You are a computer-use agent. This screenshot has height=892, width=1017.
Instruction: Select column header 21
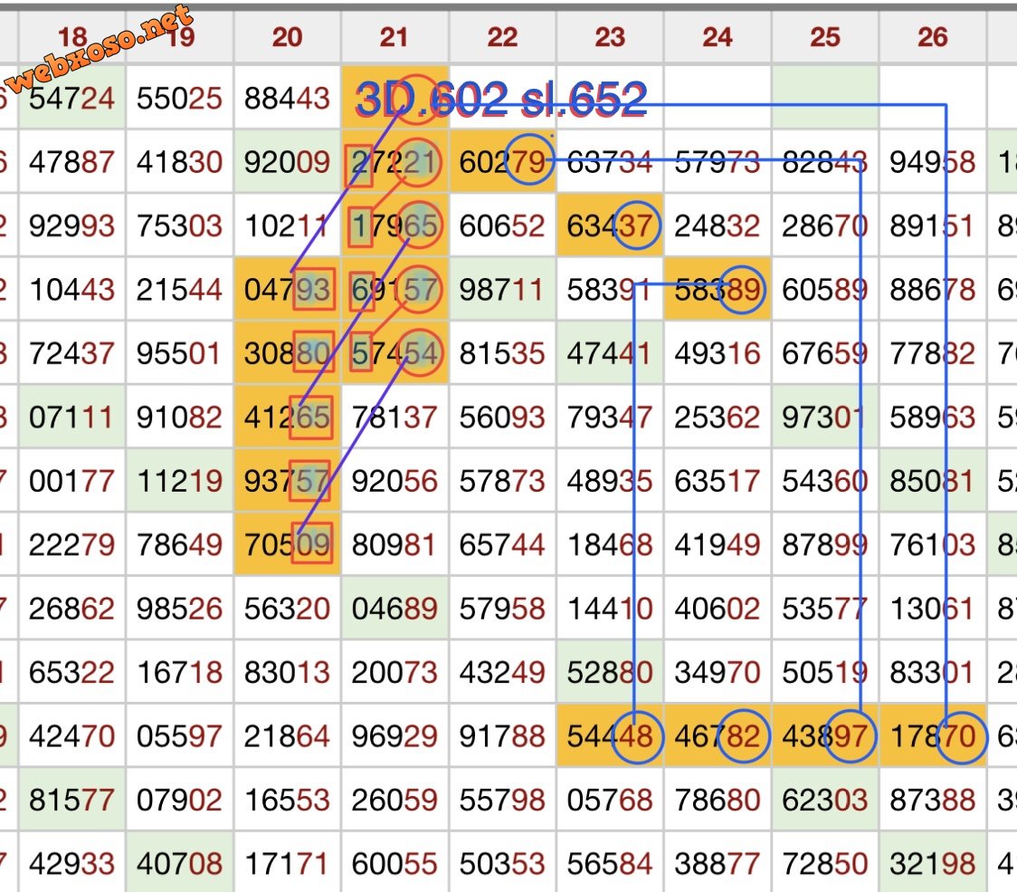coord(394,37)
